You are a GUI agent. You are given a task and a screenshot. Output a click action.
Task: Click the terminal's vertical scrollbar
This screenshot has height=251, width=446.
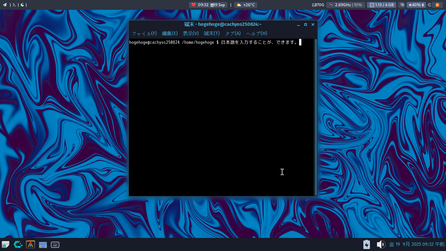(x=316, y=117)
